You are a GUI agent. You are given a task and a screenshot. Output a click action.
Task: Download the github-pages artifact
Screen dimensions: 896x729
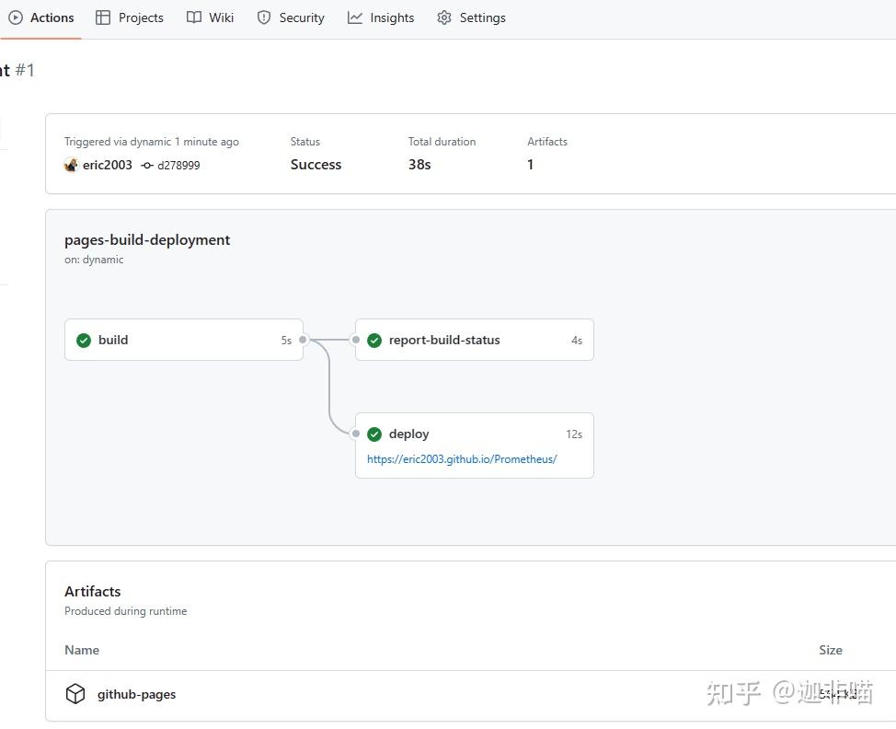point(136,694)
